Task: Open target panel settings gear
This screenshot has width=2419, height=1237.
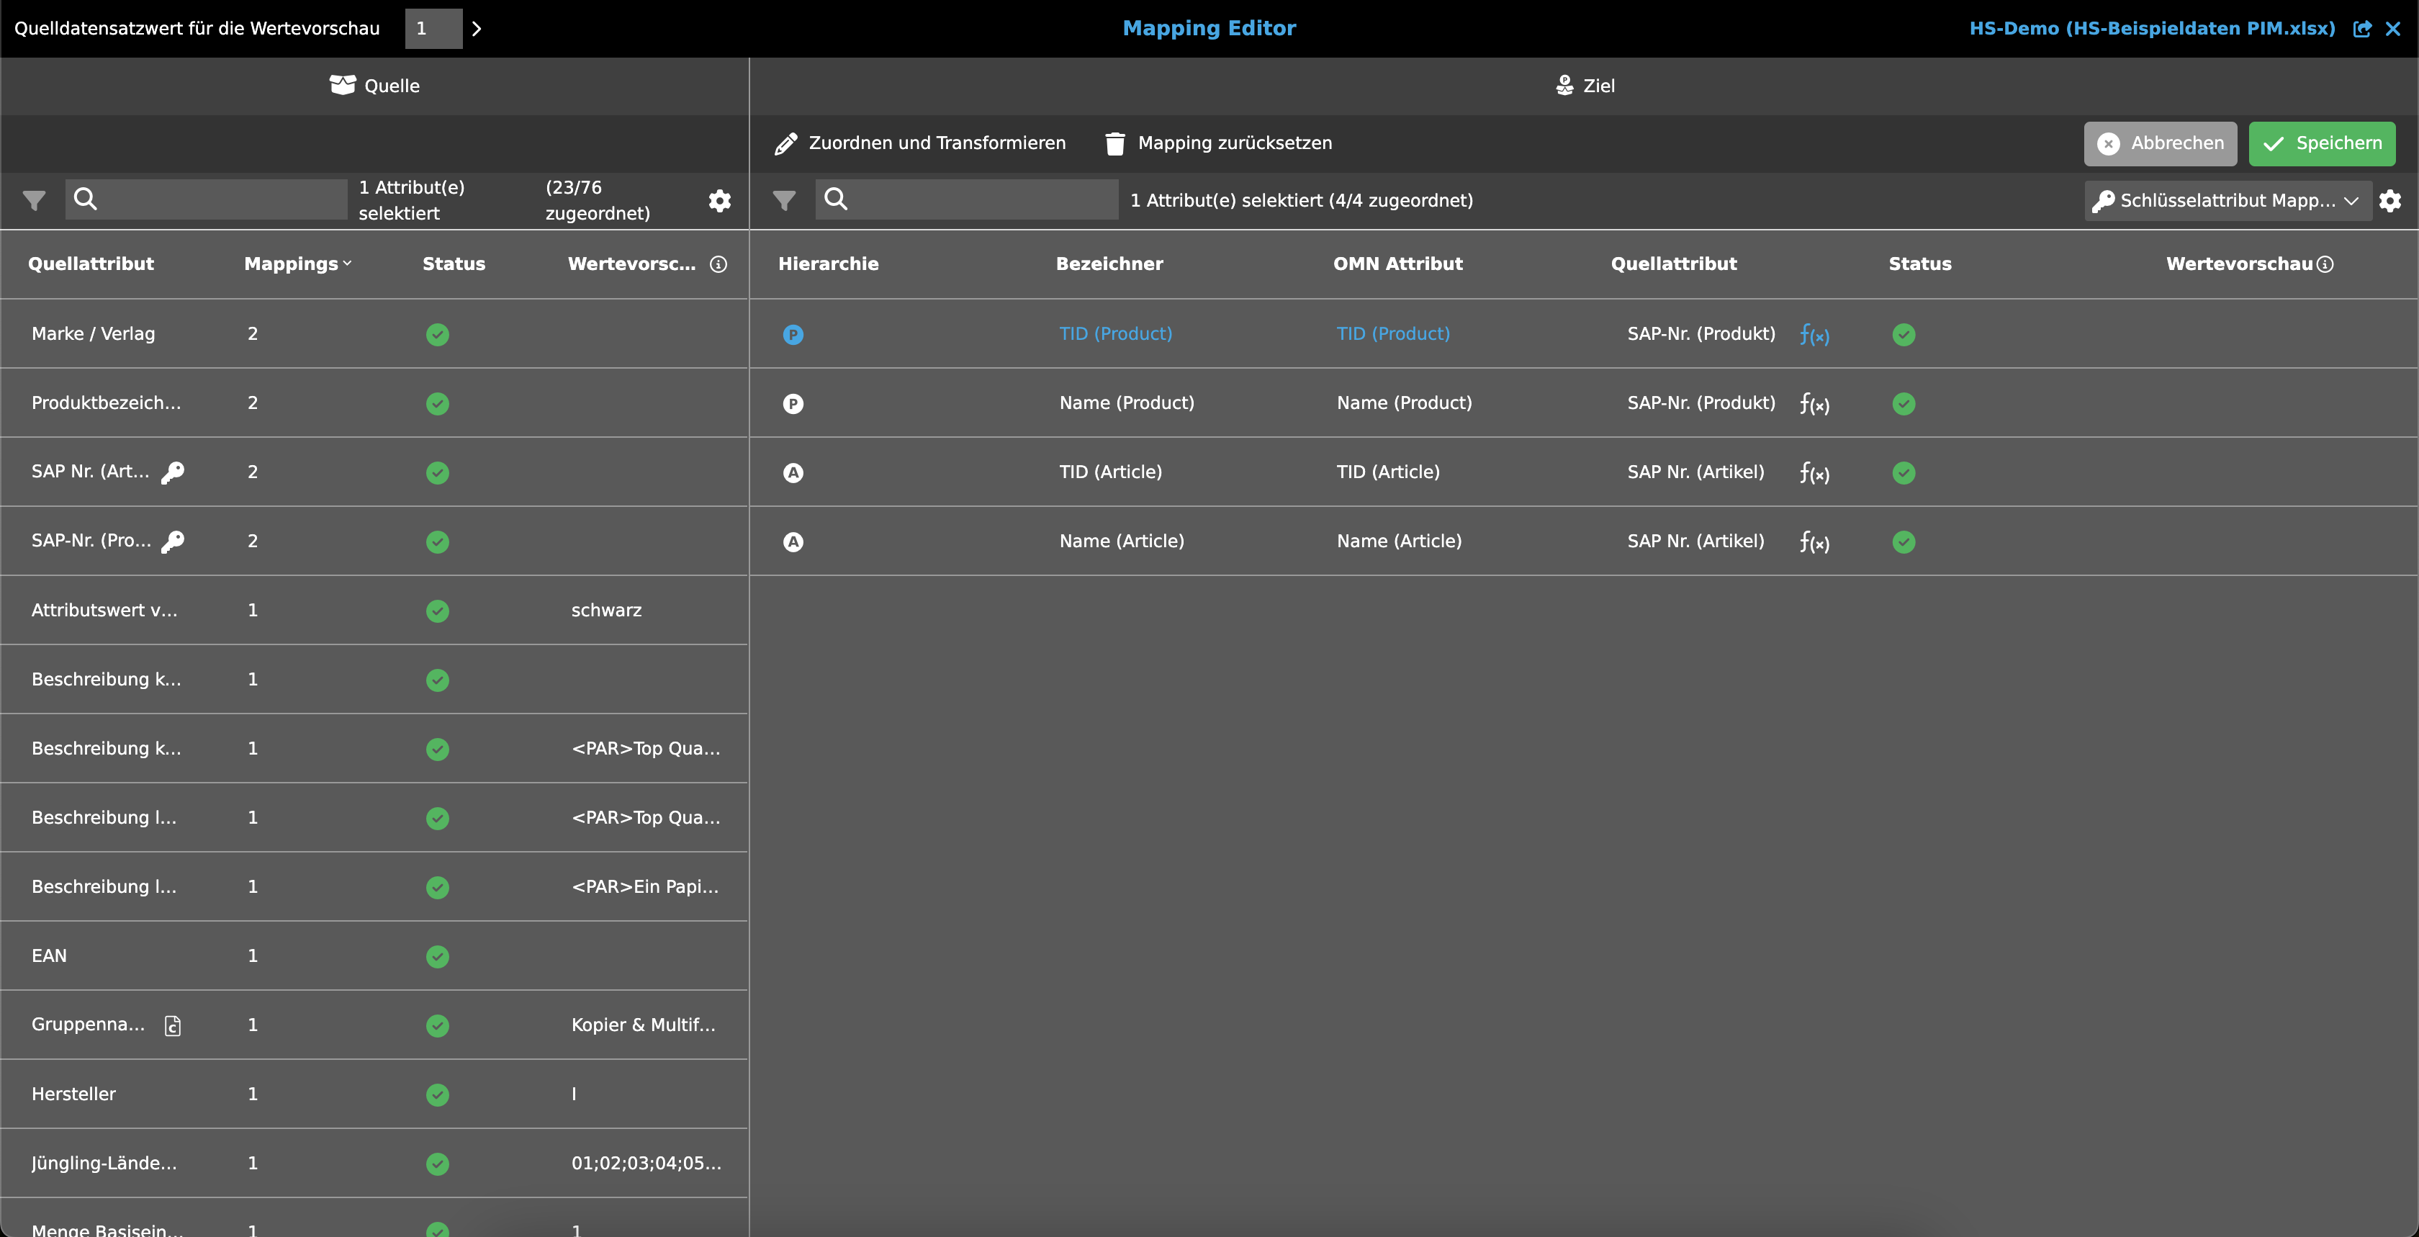Action: pos(2390,200)
